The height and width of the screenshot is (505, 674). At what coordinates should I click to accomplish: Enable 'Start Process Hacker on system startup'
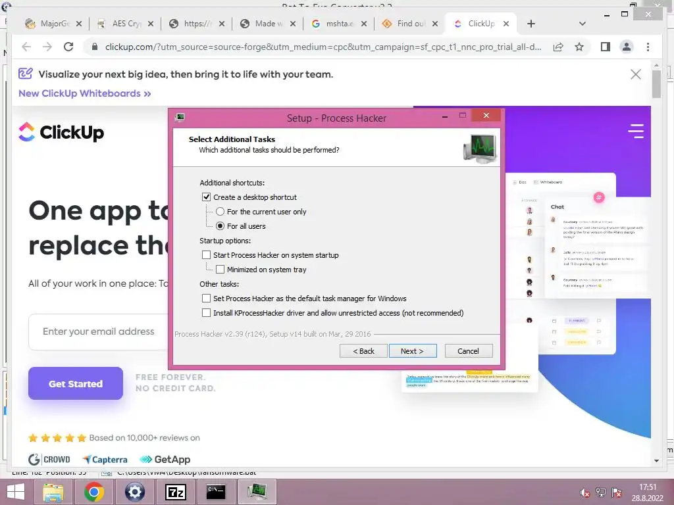coord(206,255)
